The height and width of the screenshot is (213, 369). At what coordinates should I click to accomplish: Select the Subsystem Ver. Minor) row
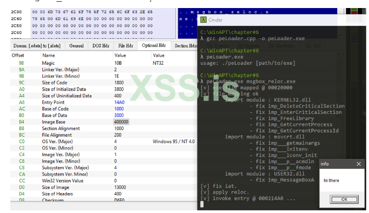click(103, 174)
